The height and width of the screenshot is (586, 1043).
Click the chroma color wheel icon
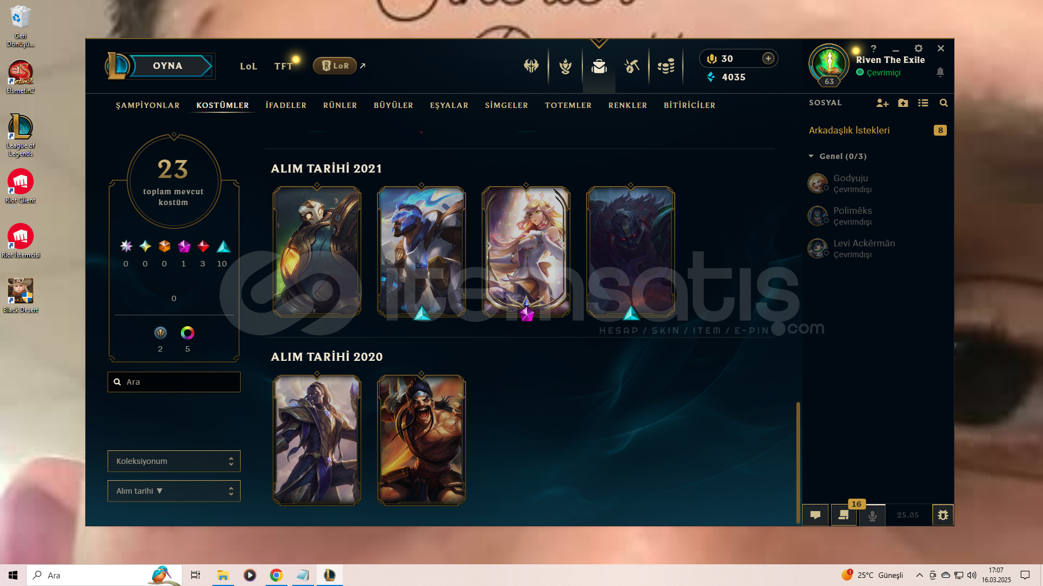187,333
